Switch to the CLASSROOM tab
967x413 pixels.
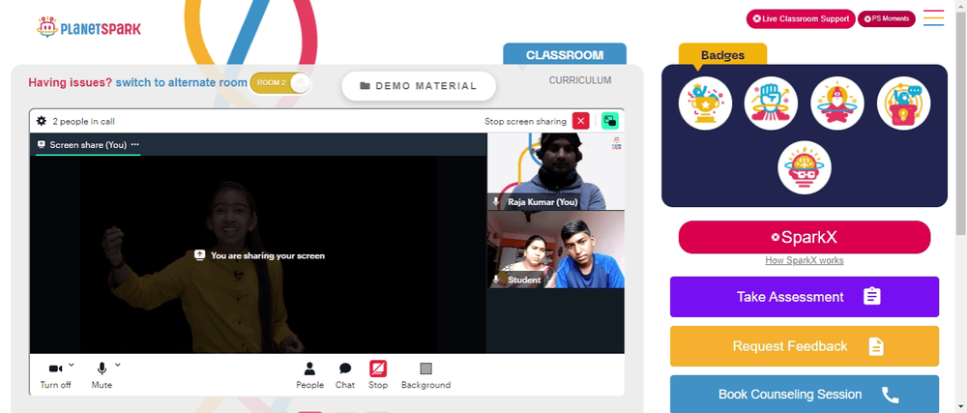pos(565,54)
